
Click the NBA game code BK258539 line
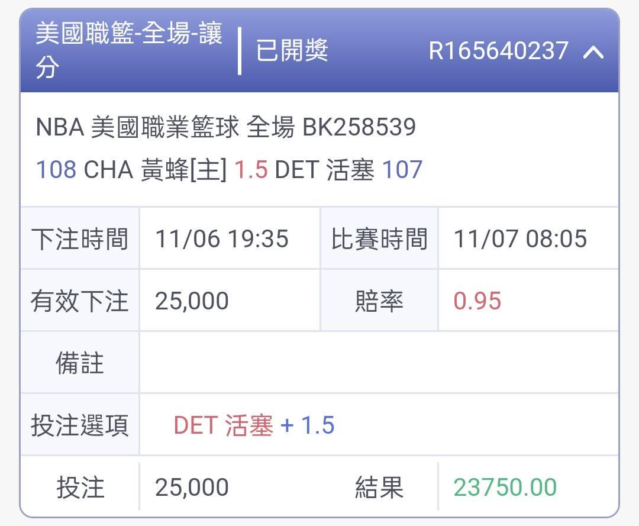tap(226, 127)
